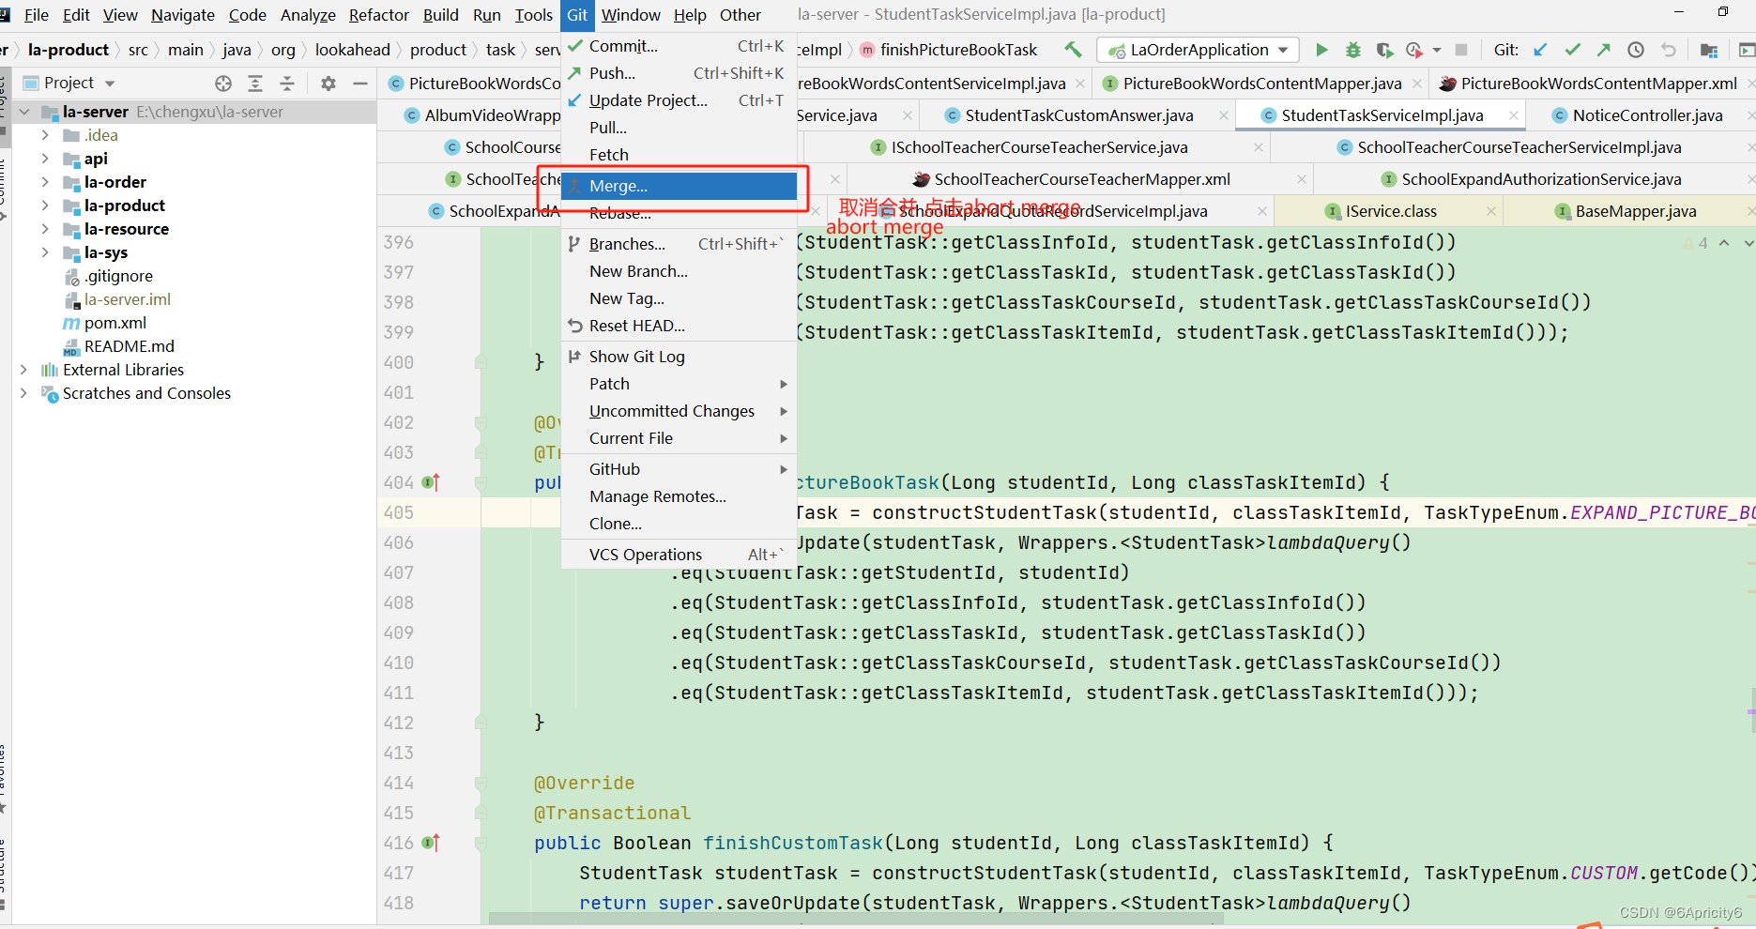Run LaOrderApplication with the green play icon
The image size is (1756, 929).
click(1321, 50)
